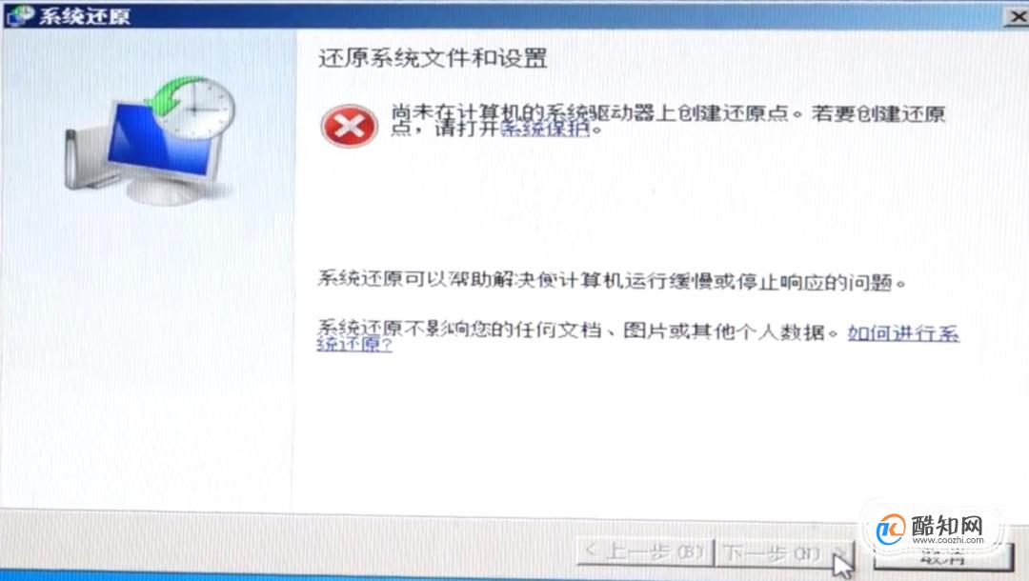This screenshot has width=1029, height=581.
Task: Open the 系统保护 link
Action: click(545, 130)
